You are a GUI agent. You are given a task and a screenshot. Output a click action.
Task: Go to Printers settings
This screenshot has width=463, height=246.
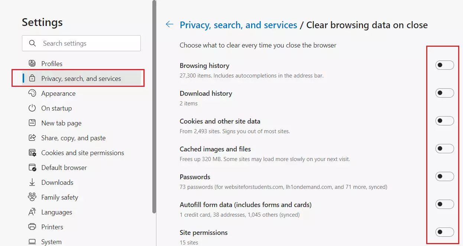coord(52,227)
